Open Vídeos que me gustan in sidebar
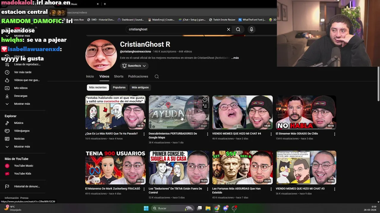The width and height of the screenshot is (380, 213). (23, 80)
